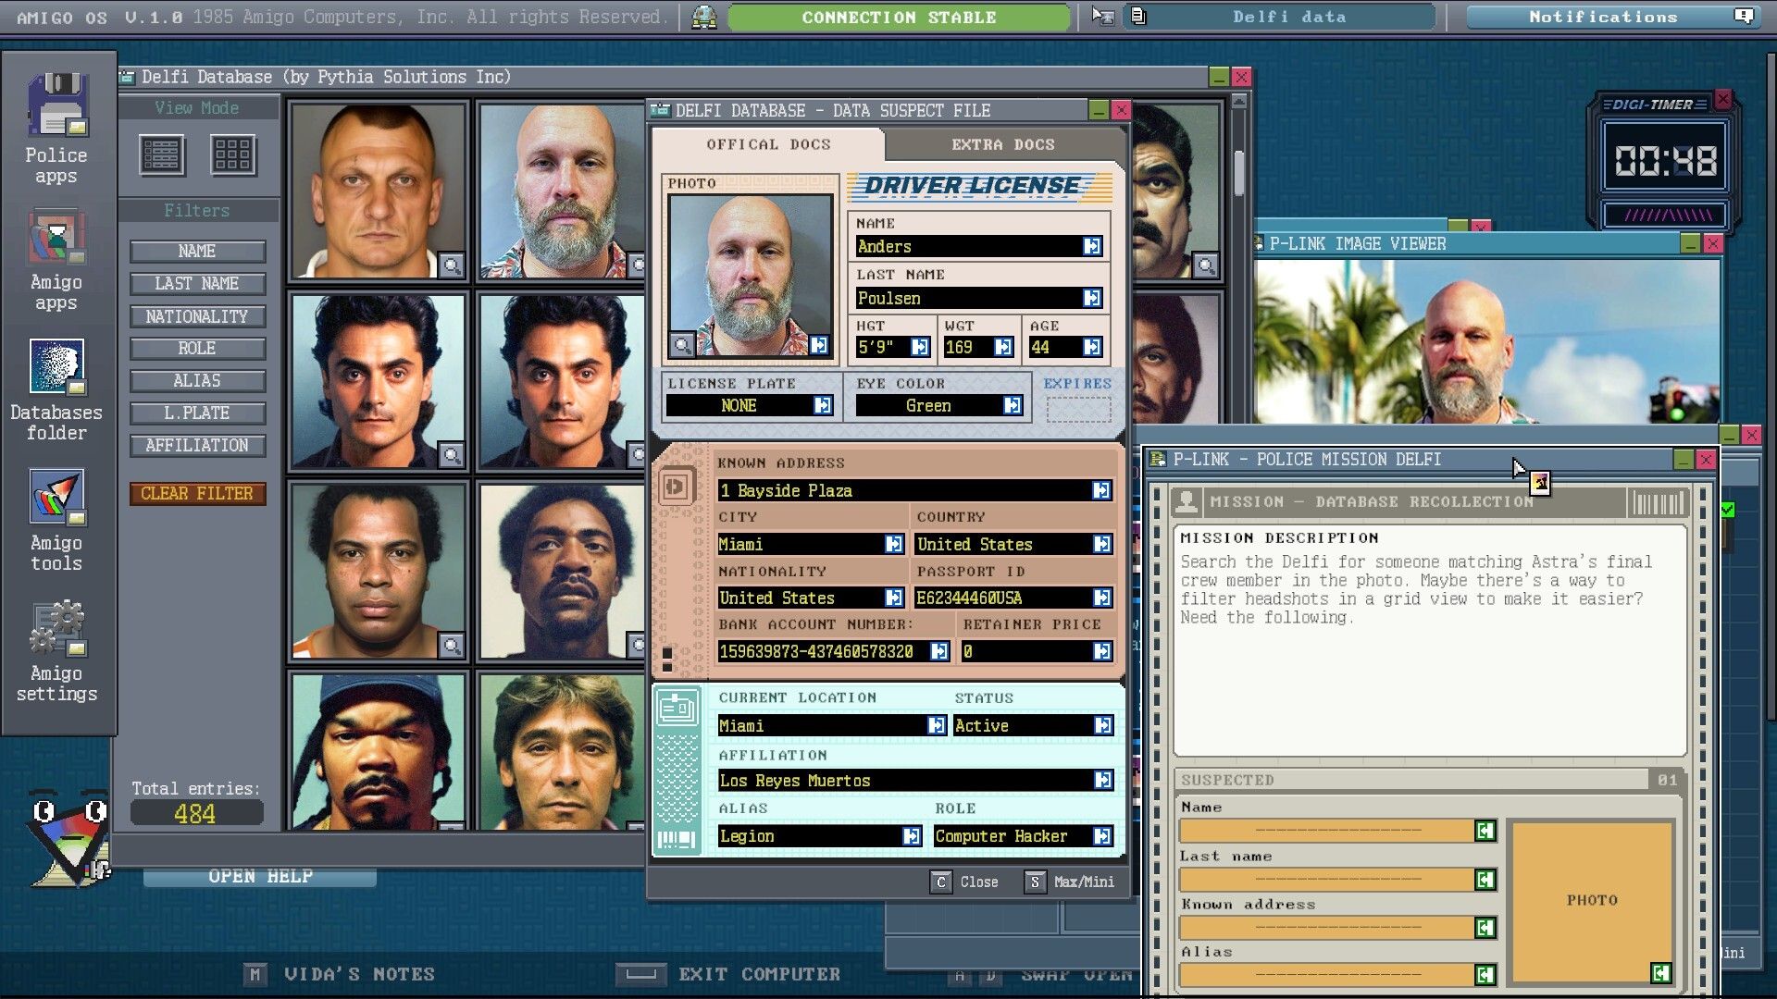1777x999 pixels.
Task: Switch to grid view mode icon
Action: pos(232,154)
